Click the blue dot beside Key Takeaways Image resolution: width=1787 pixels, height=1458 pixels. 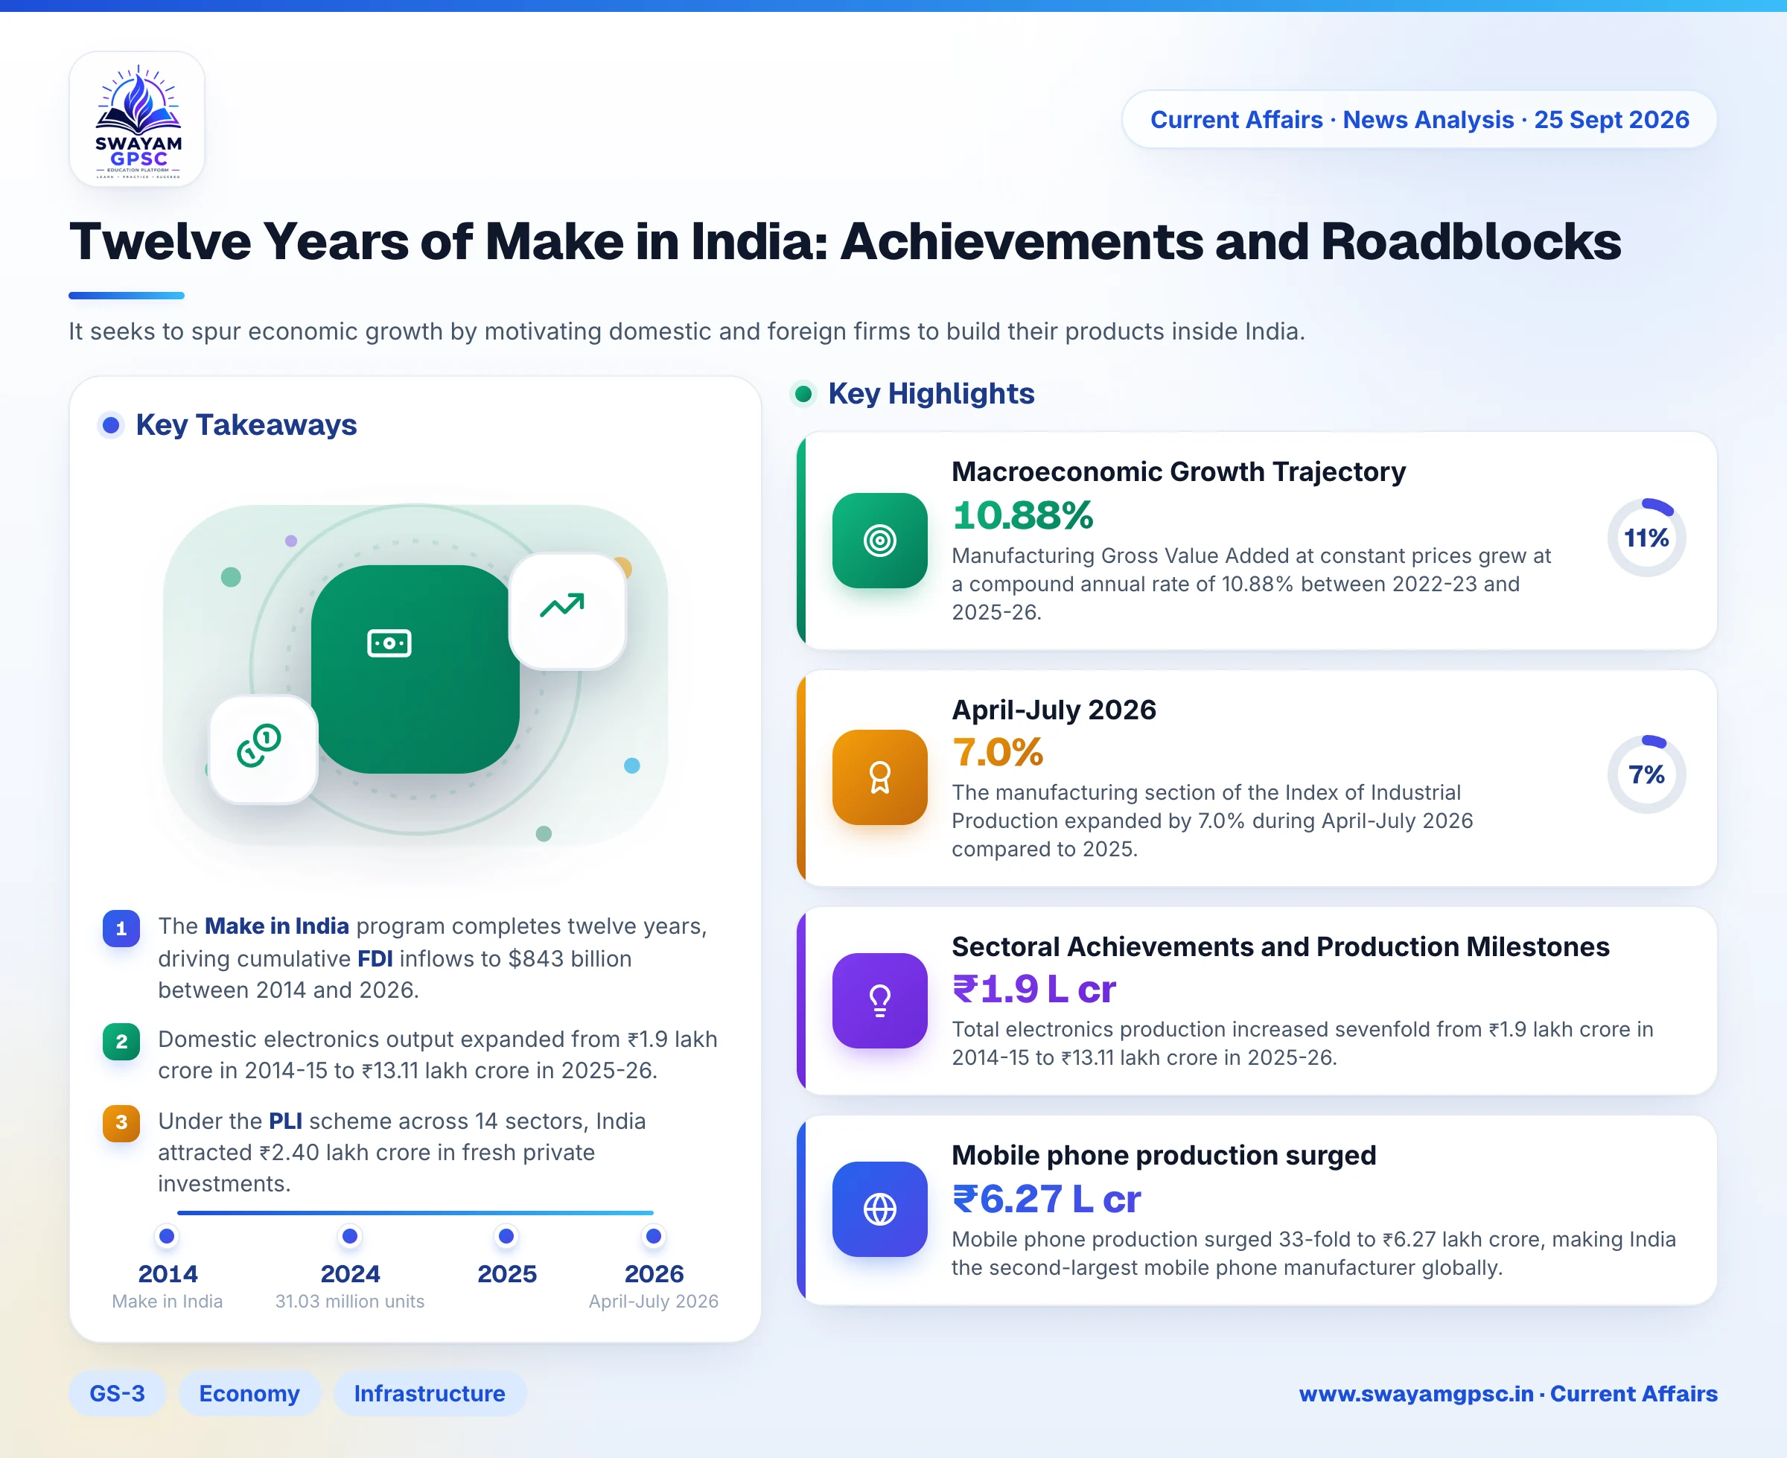pos(110,425)
